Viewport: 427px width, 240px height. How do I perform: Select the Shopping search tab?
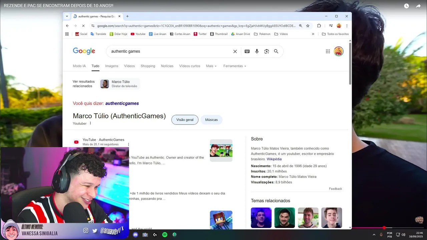tap(148, 66)
